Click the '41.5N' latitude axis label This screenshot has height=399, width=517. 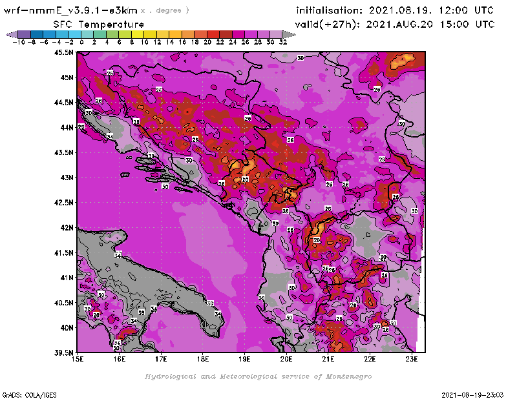(x=63, y=252)
